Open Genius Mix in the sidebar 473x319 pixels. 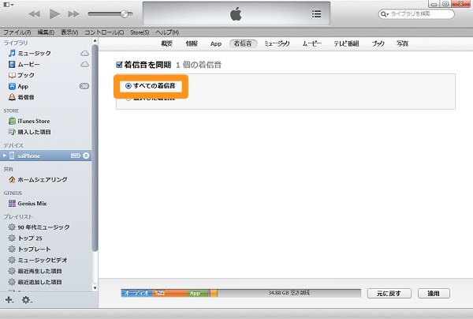coord(32,203)
